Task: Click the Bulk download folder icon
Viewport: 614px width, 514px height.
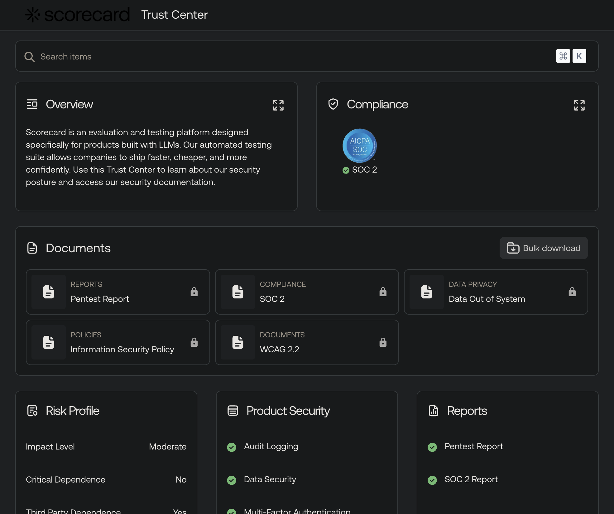Action: tap(513, 248)
